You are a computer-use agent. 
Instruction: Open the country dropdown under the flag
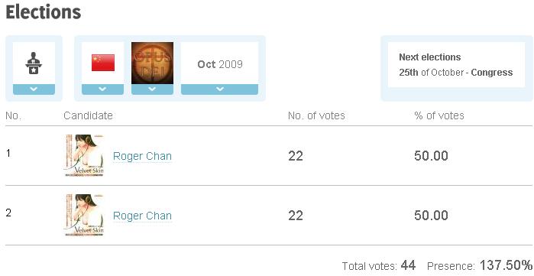102,89
